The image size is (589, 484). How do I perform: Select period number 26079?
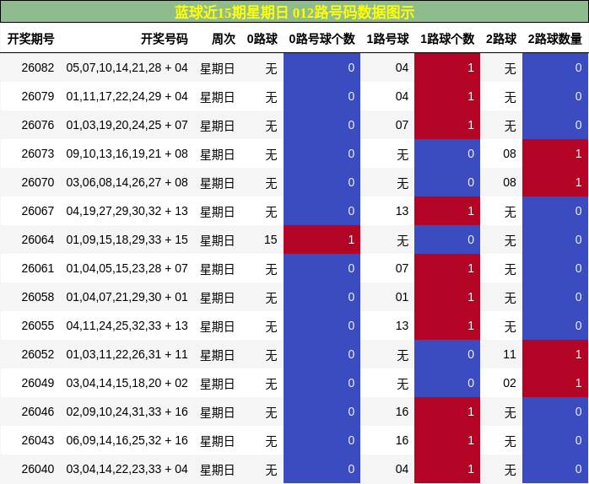38,96
